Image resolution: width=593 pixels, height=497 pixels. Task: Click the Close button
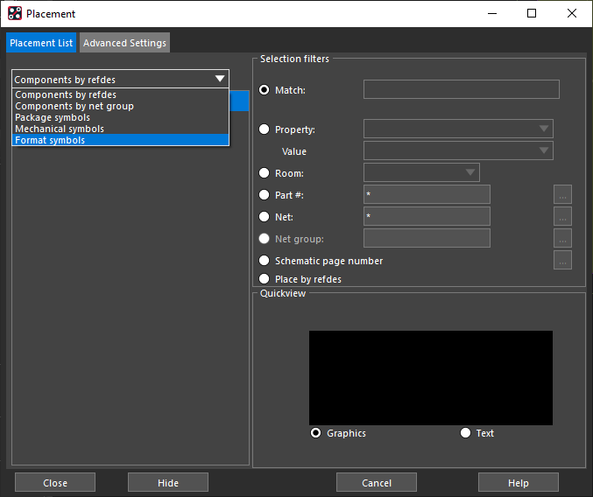[x=55, y=483]
